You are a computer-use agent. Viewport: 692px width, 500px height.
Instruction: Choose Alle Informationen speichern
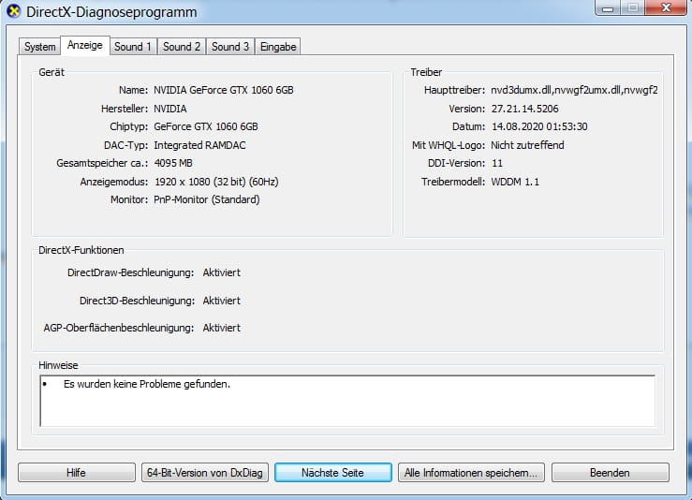click(x=470, y=473)
